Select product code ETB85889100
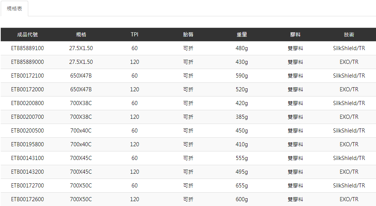Screen dimensions: 376x206 click(x=27, y=48)
